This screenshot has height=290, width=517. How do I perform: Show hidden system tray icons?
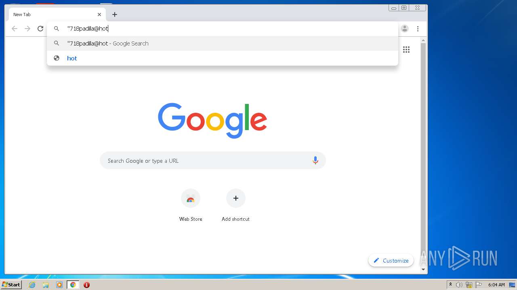click(x=450, y=285)
